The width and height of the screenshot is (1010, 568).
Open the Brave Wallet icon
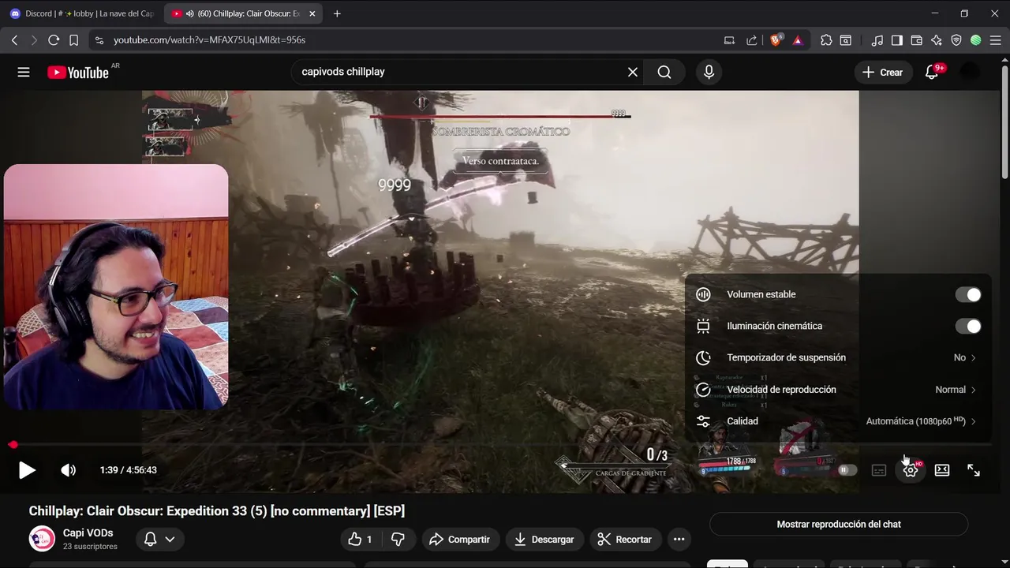[917, 39]
